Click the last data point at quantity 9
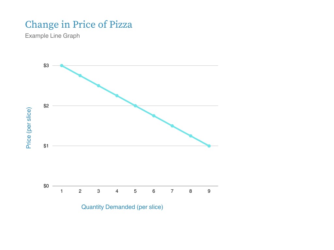This screenshot has height=250, width=334. point(209,146)
